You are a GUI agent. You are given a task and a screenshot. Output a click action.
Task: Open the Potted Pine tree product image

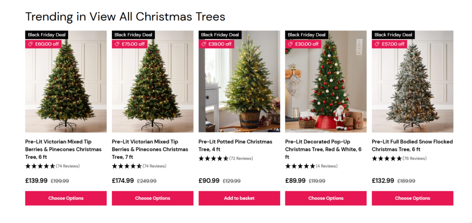tap(239, 82)
